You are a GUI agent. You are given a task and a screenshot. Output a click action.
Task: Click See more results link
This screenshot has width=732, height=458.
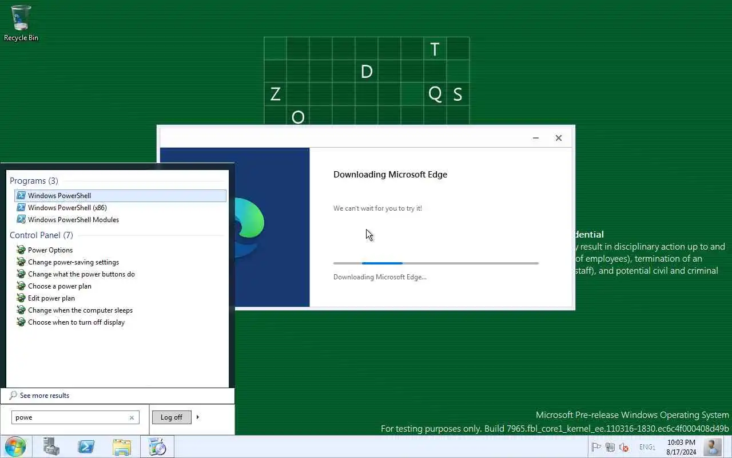click(45, 396)
